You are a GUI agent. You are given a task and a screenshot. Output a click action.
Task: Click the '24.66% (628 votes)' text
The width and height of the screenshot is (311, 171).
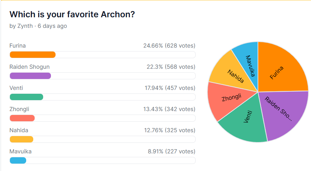[x=169, y=46]
